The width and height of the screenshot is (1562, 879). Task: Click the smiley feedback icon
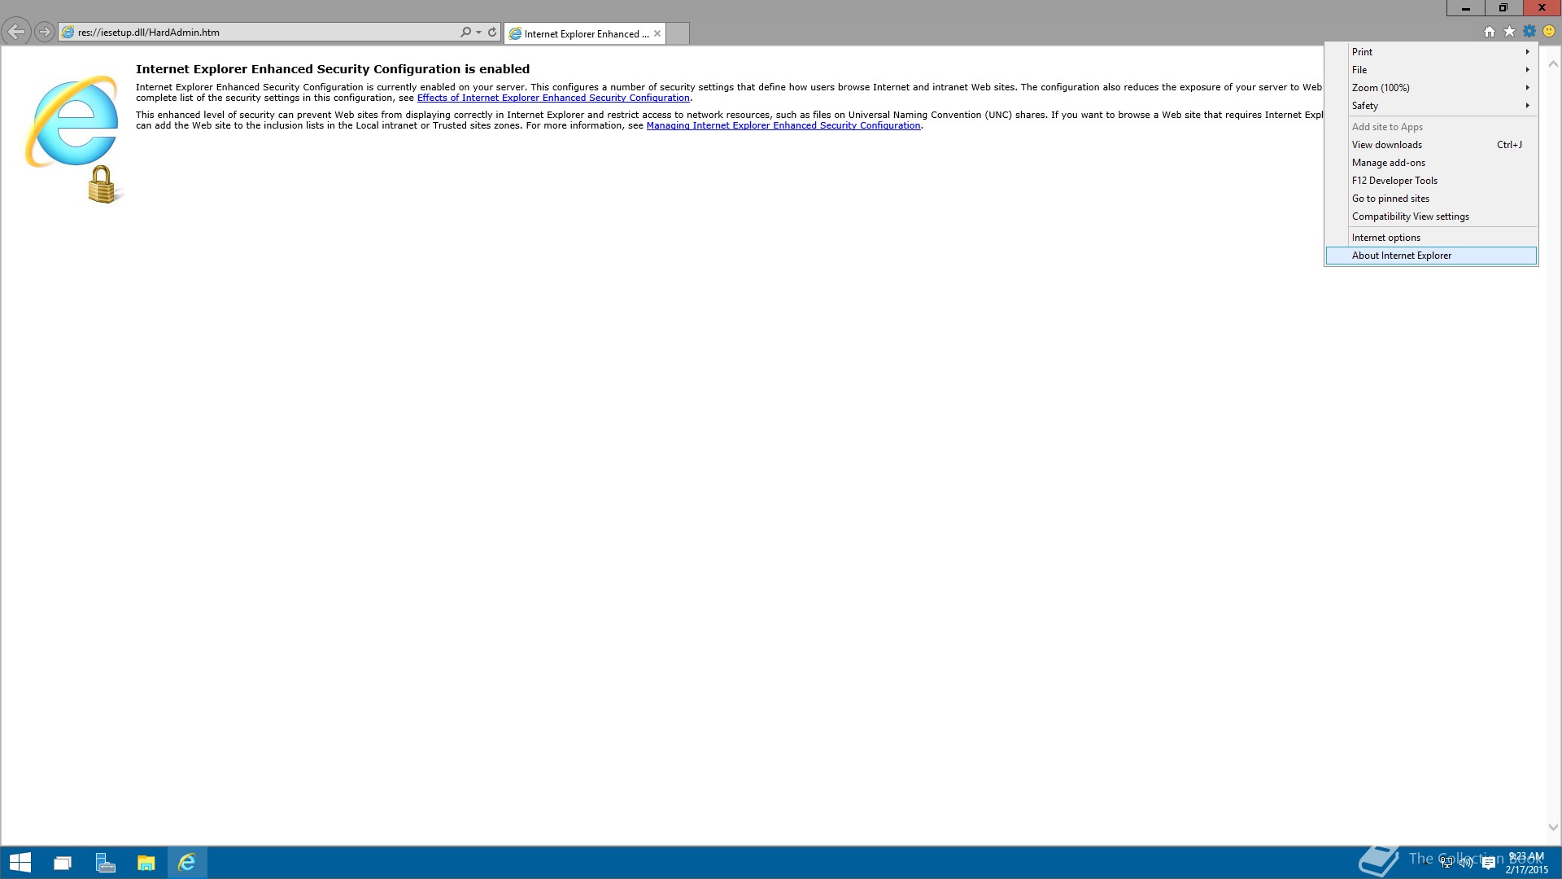(1549, 32)
